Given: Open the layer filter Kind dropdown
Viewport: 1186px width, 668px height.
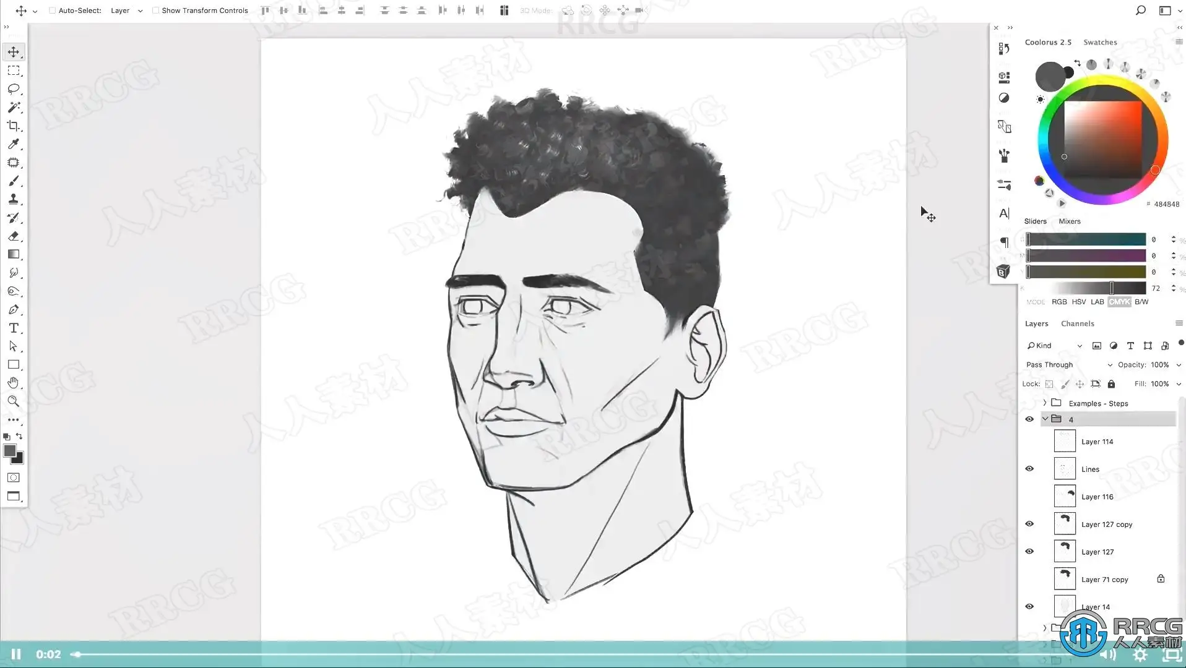Looking at the screenshot, I should point(1054,346).
